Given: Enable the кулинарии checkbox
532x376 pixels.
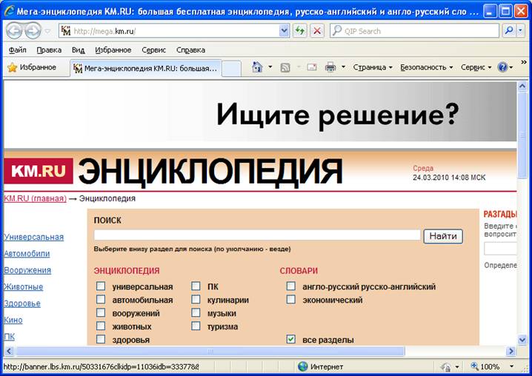Looking at the screenshot, I should [x=196, y=299].
